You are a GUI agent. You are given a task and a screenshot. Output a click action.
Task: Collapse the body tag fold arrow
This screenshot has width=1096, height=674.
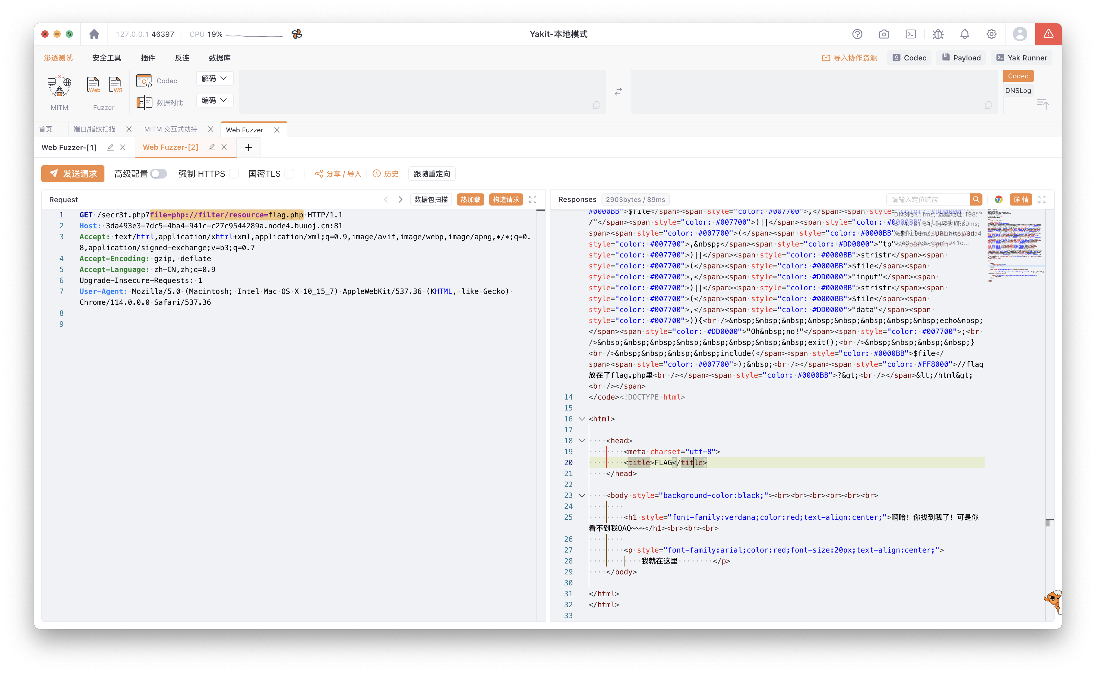pyautogui.click(x=582, y=495)
